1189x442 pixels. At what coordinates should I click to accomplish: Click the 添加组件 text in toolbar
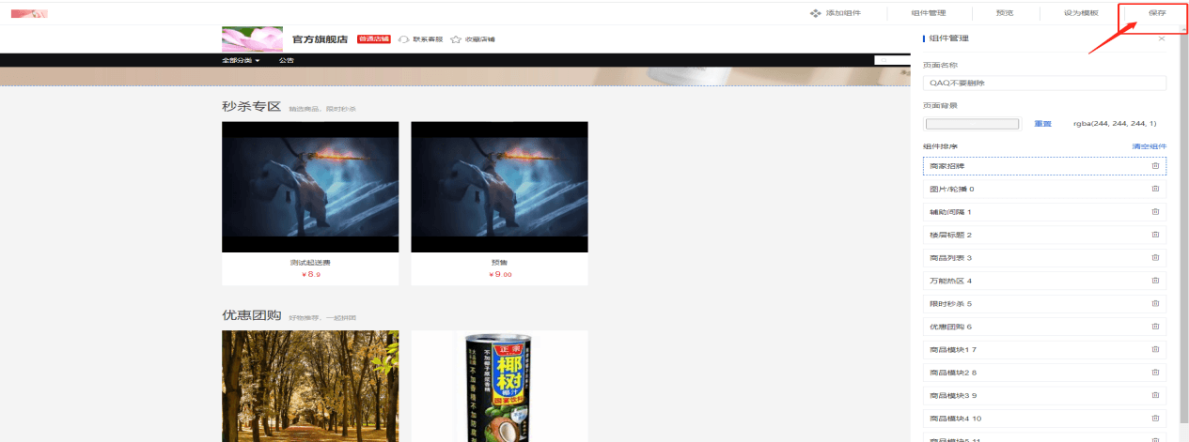[x=841, y=13]
